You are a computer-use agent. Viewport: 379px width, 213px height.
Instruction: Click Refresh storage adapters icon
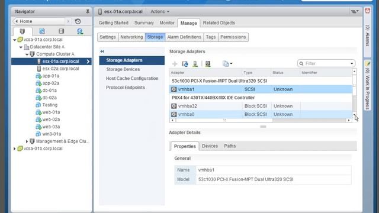click(185, 64)
